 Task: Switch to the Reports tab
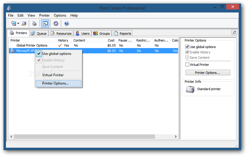coord(122,34)
